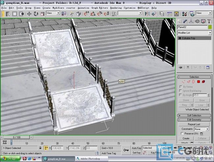Screen dimensions: 214x162
Task: Open the MAXScript menu
Action: point(143,8)
